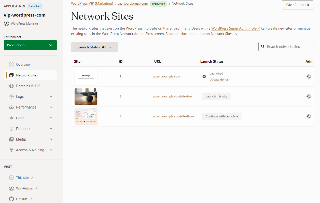
Task: Click the GitHub octocat icon
Action: [x=11, y=199]
